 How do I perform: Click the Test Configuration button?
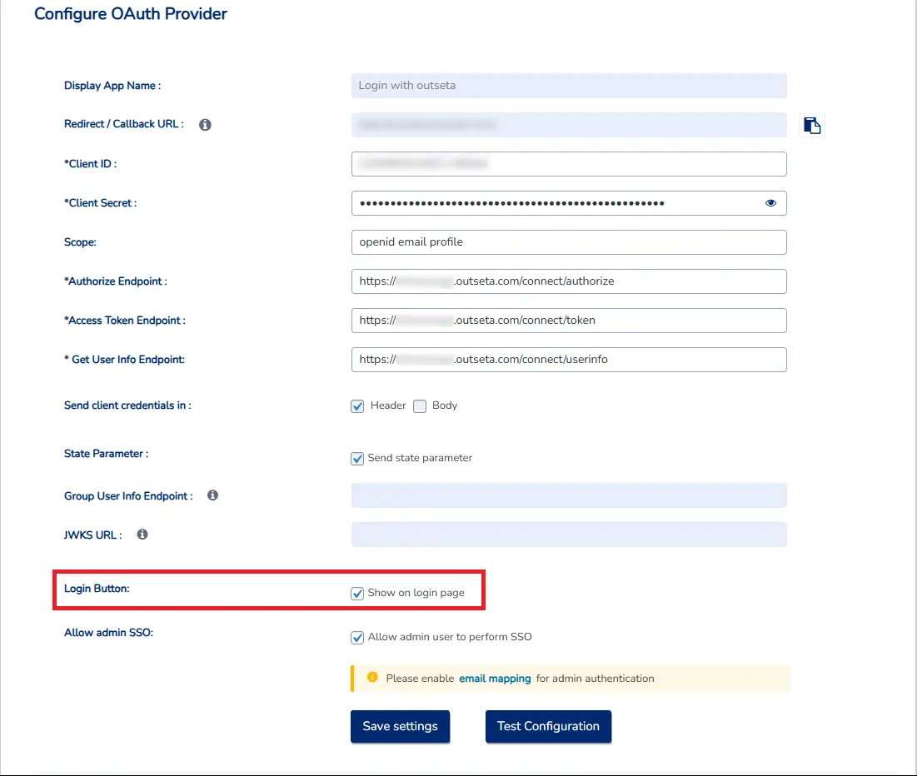(x=549, y=726)
